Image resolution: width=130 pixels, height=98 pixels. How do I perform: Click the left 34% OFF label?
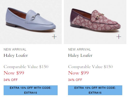click(11, 80)
